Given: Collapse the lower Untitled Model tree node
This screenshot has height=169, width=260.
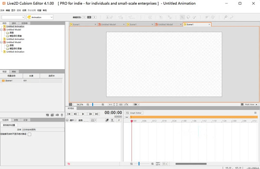Looking at the screenshot, I should coord(1,42).
